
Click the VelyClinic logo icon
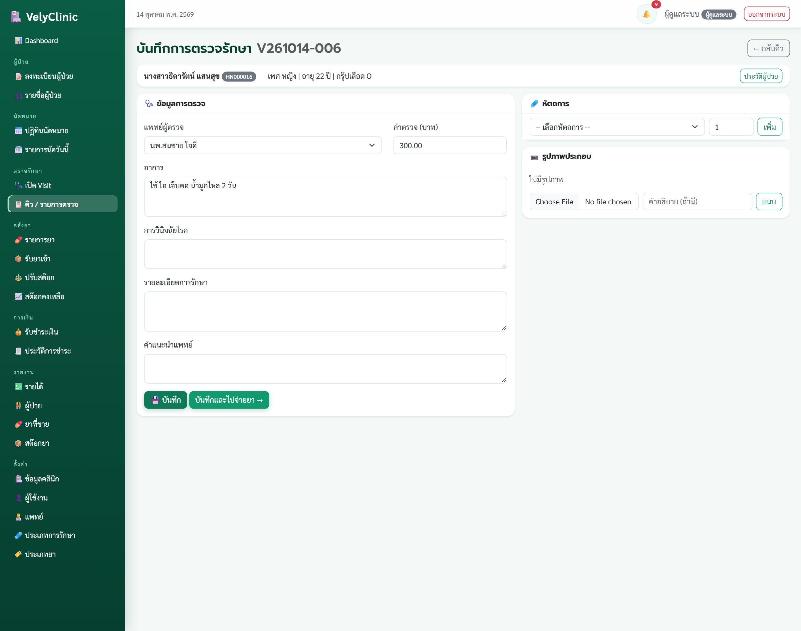pyautogui.click(x=15, y=17)
